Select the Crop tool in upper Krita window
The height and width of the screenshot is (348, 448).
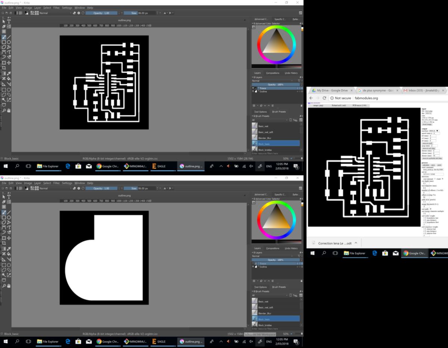[x=4, y=68]
